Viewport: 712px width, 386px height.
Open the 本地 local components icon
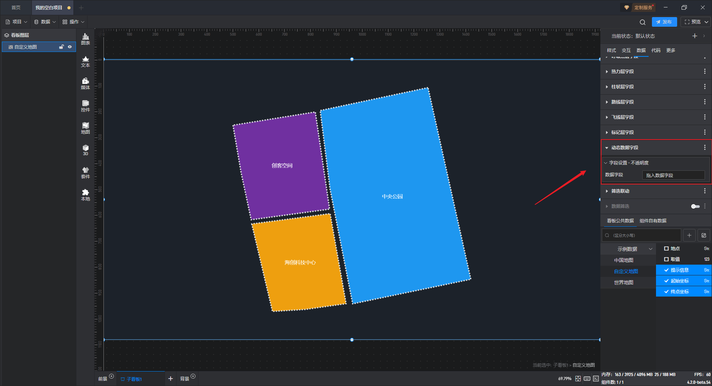(x=85, y=195)
